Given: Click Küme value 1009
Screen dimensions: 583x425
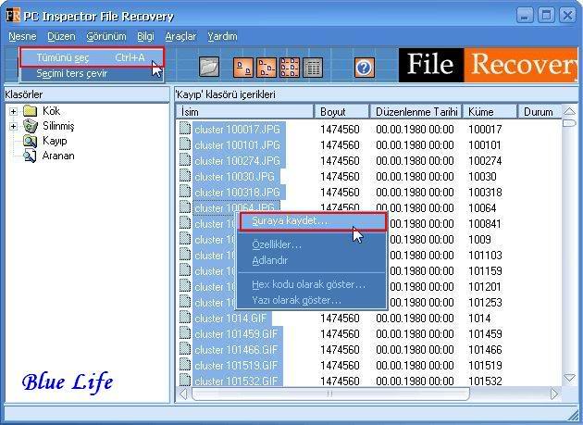Looking at the screenshot, I should (479, 239).
